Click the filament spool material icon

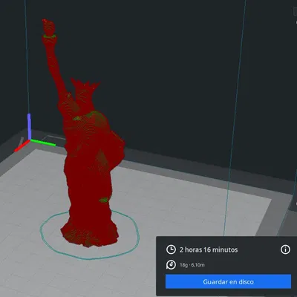[171, 265]
